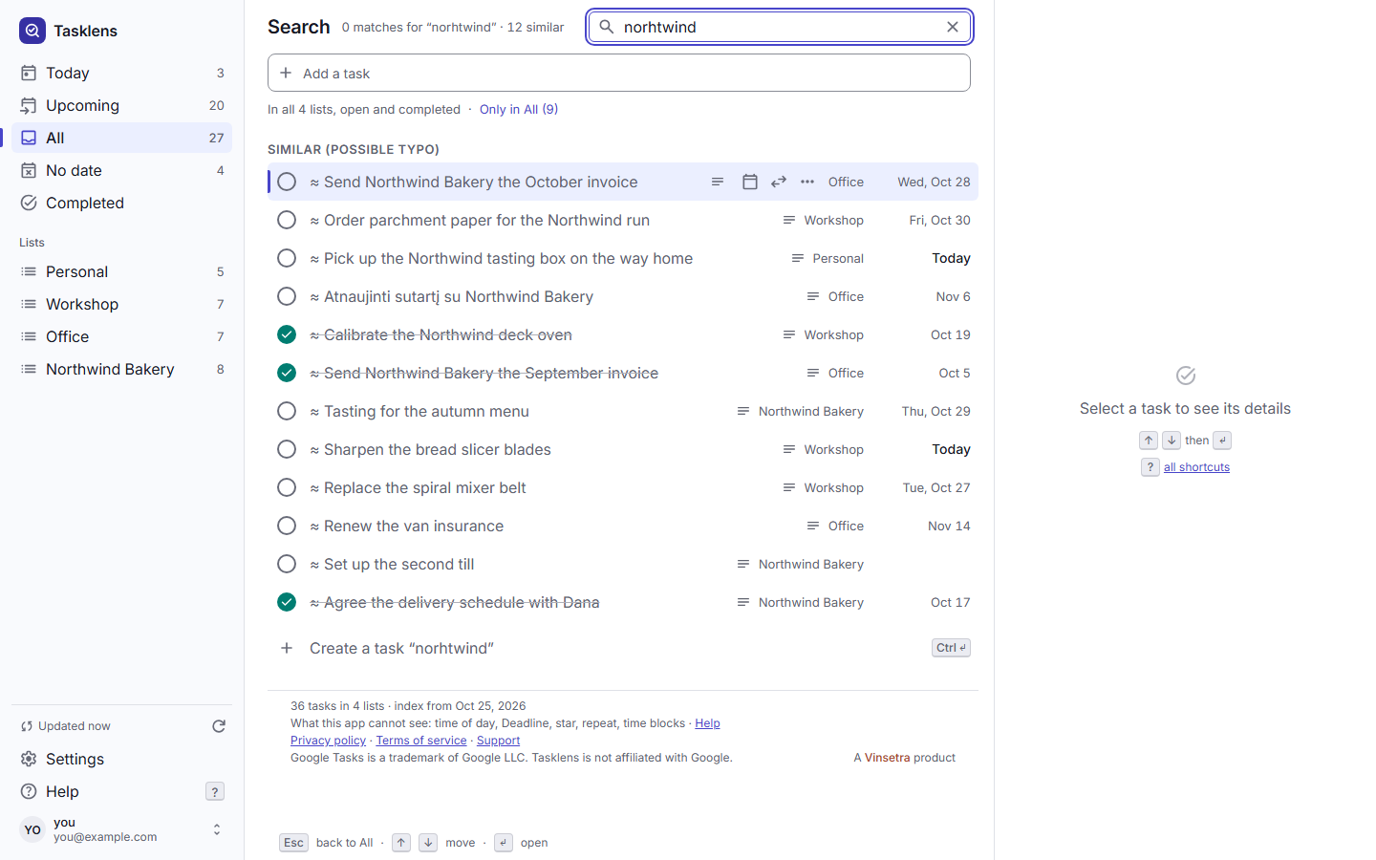Open the three-dots more menu on selected row
Screen dimensions: 1376x860
(807, 182)
